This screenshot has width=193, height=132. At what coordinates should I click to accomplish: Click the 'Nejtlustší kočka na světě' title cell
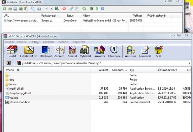pyautogui.click(x=105, y=21)
